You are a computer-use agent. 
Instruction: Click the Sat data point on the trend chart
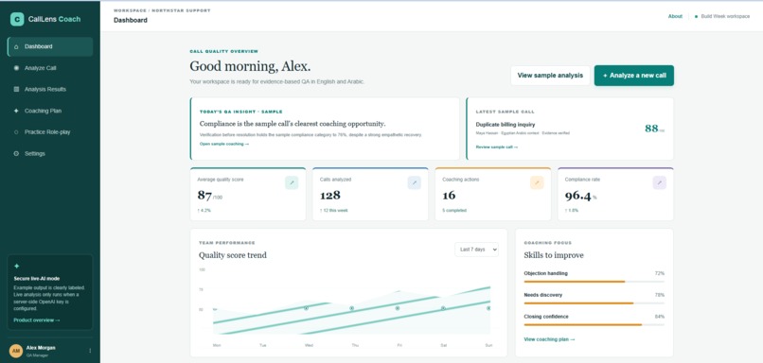coord(443,308)
